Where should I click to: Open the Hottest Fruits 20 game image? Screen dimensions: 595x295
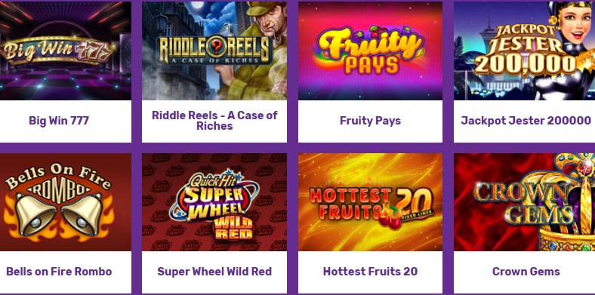[370, 202]
